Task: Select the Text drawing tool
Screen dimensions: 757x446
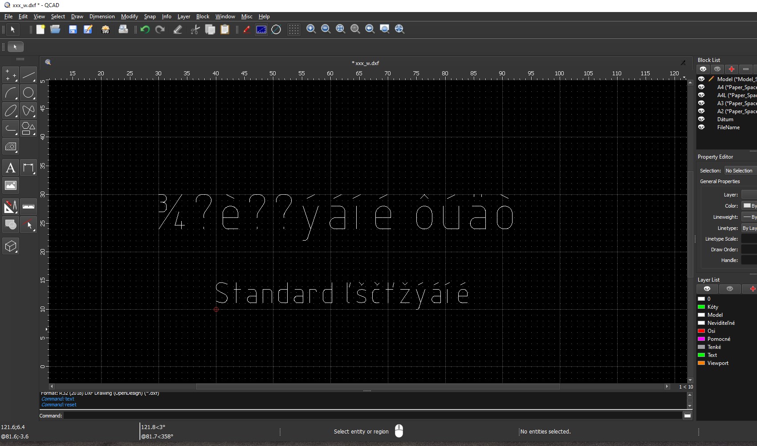Action: tap(11, 168)
